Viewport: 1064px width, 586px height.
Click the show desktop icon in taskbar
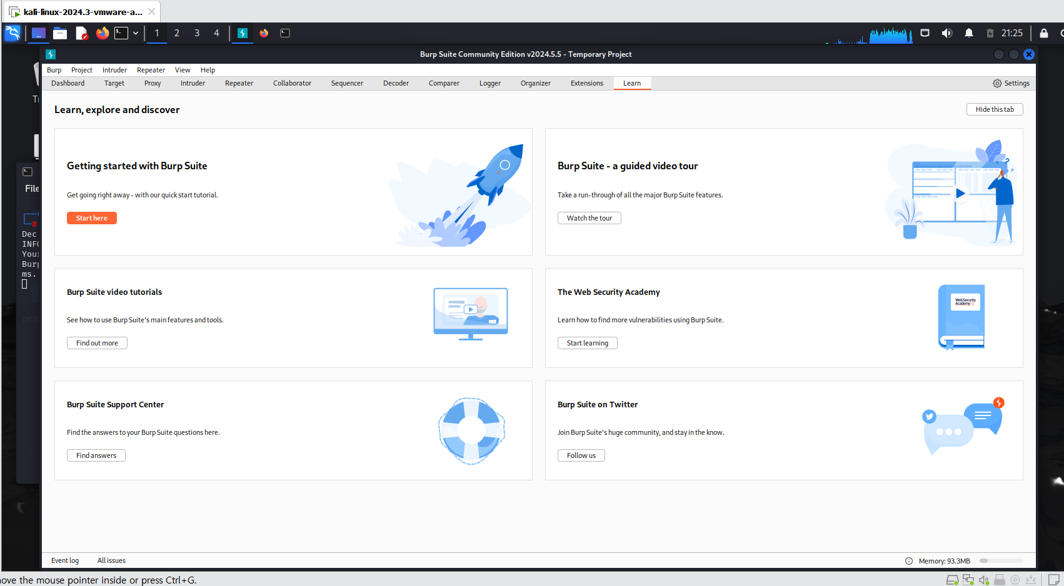pos(39,33)
